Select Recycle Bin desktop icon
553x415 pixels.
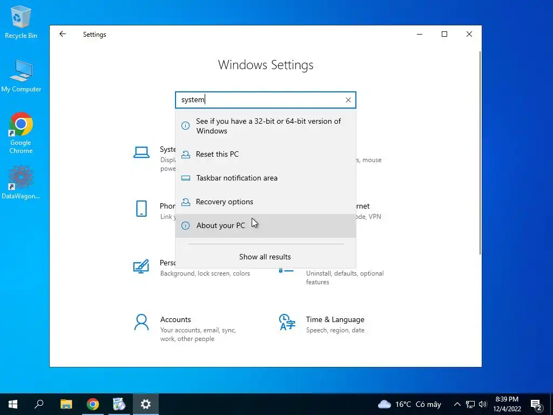[21, 22]
